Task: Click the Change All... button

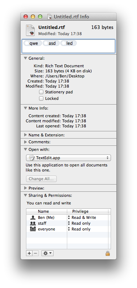Action: point(41,179)
